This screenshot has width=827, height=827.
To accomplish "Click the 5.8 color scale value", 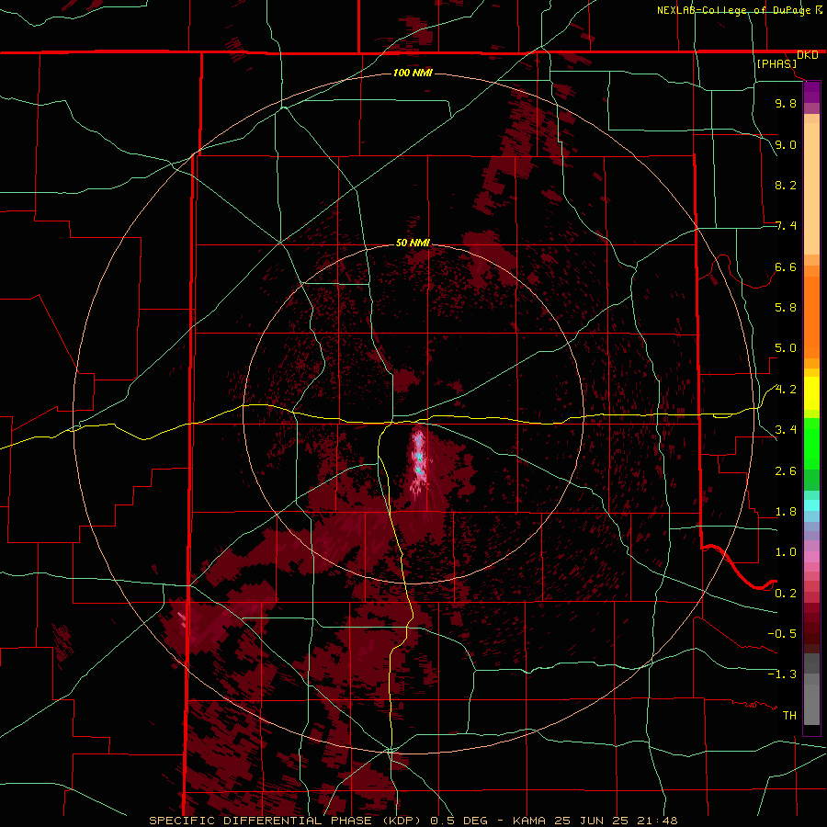I will point(786,308).
